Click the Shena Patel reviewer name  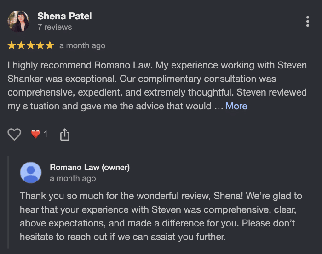tap(64, 16)
